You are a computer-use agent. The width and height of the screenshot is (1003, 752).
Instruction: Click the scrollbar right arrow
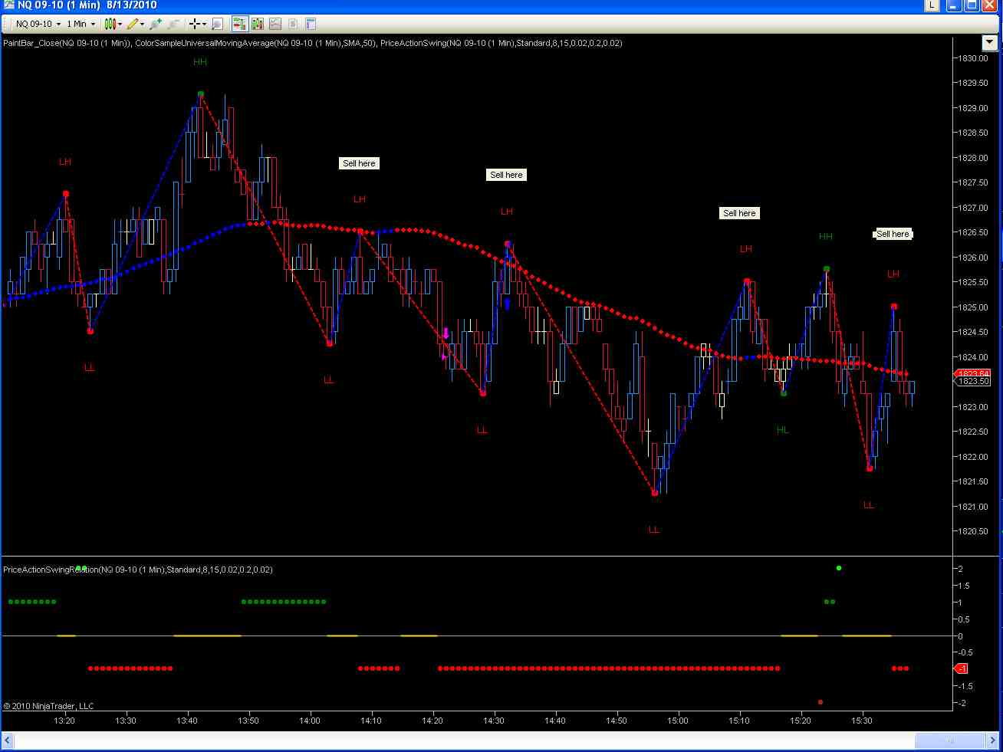(x=993, y=741)
